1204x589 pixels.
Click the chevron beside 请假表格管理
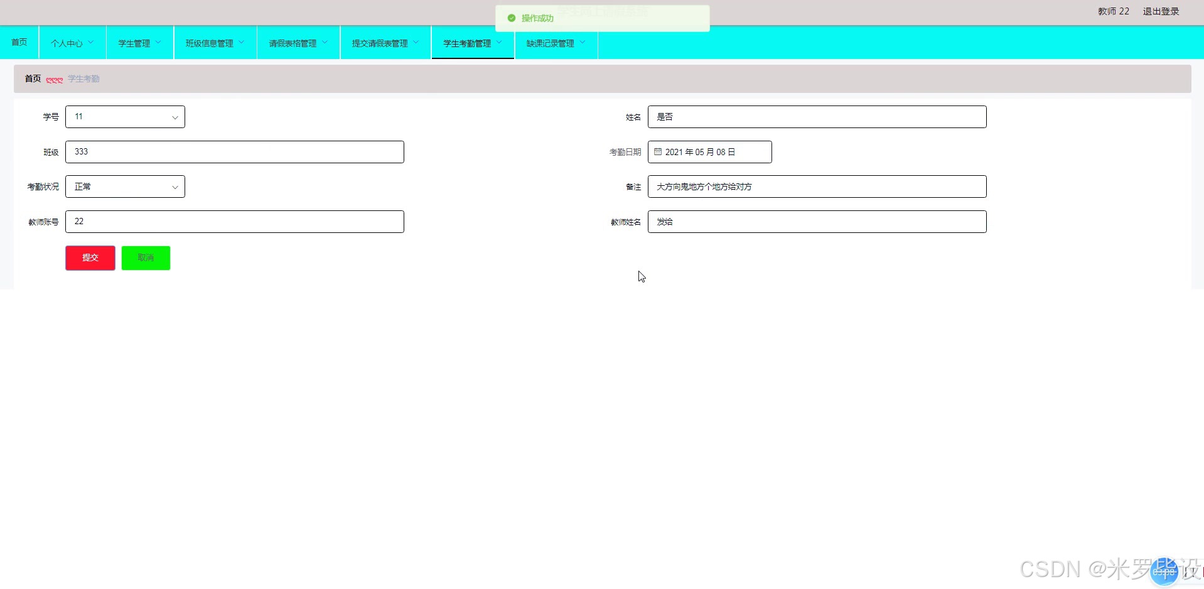click(x=325, y=42)
